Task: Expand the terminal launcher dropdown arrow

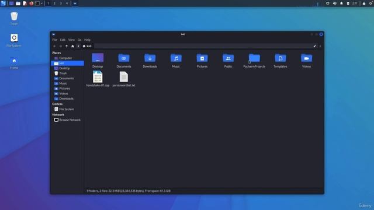Action: [41, 3]
